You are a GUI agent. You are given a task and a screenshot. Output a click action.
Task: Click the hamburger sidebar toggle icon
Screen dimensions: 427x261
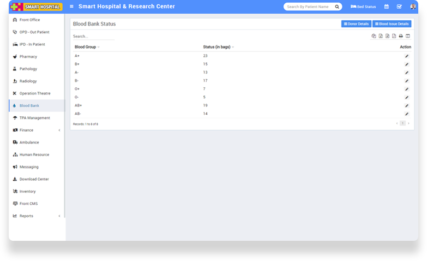click(71, 7)
